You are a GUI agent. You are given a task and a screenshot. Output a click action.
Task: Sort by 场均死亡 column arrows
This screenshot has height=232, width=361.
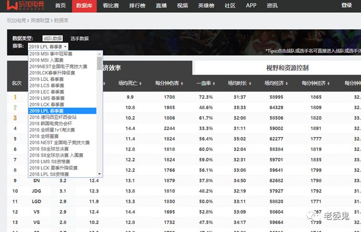point(140,84)
